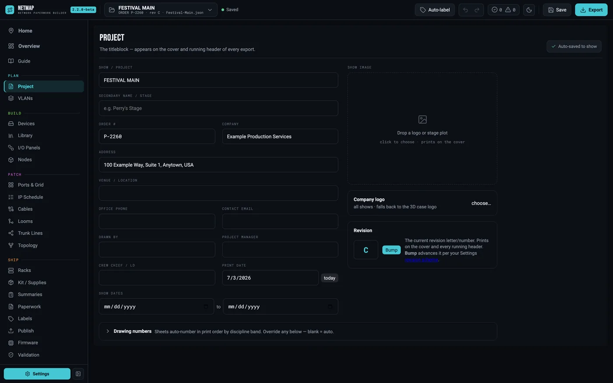Click the Crew Chief / LD field
613x383 pixels.
pos(157,278)
